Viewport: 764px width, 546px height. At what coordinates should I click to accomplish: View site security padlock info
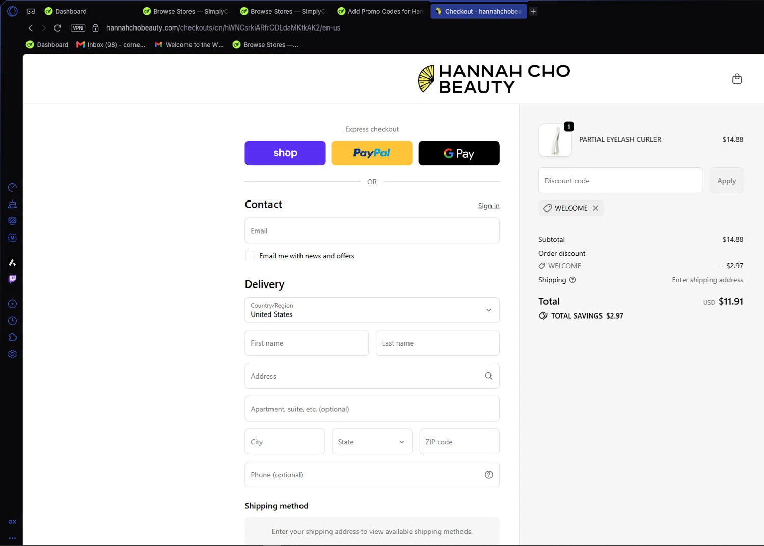pyautogui.click(x=95, y=28)
